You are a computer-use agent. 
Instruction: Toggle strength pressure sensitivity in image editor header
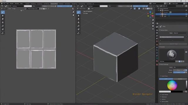(x=71, y=6)
